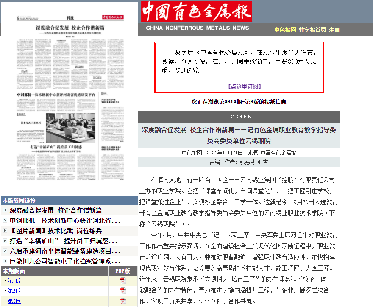Click arrow icon beside 中钢邢机 headline

click(x=5, y=221)
